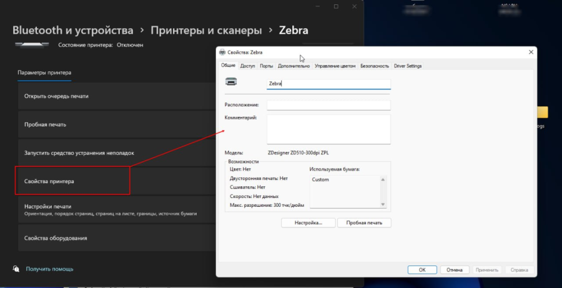Close the Свойства: Zebra dialog
The width and height of the screenshot is (562, 288).
(531, 52)
